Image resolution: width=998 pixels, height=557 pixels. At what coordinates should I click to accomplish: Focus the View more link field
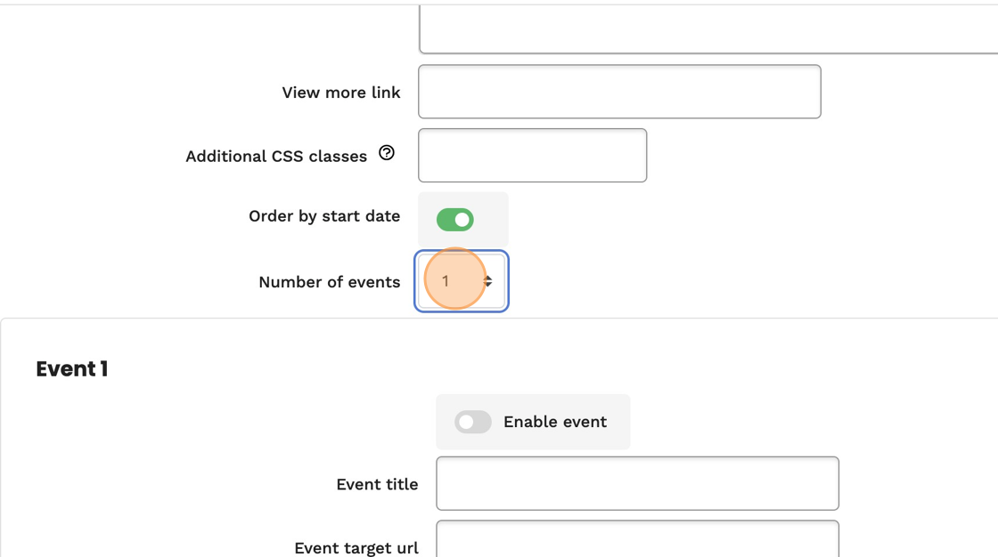618,92
